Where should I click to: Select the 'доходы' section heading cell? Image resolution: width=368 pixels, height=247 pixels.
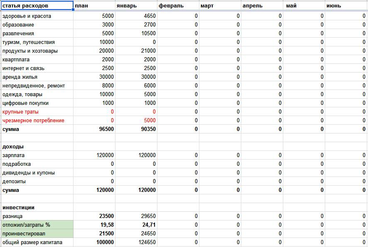click(x=37, y=147)
